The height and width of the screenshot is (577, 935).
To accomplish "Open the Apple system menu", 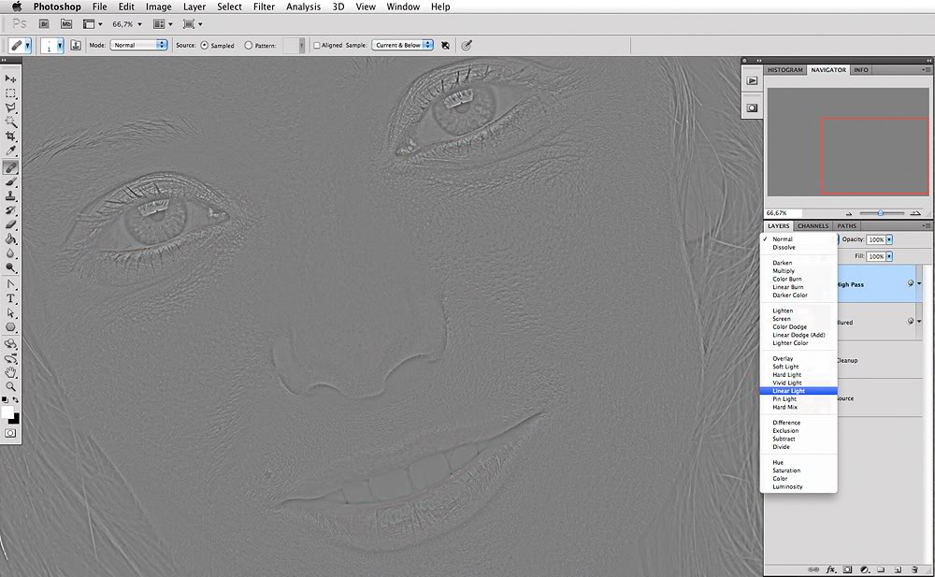I will (17, 7).
